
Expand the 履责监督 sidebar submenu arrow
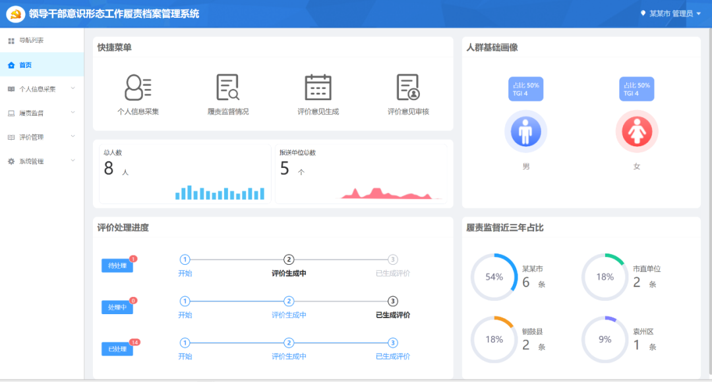click(x=73, y=113)
